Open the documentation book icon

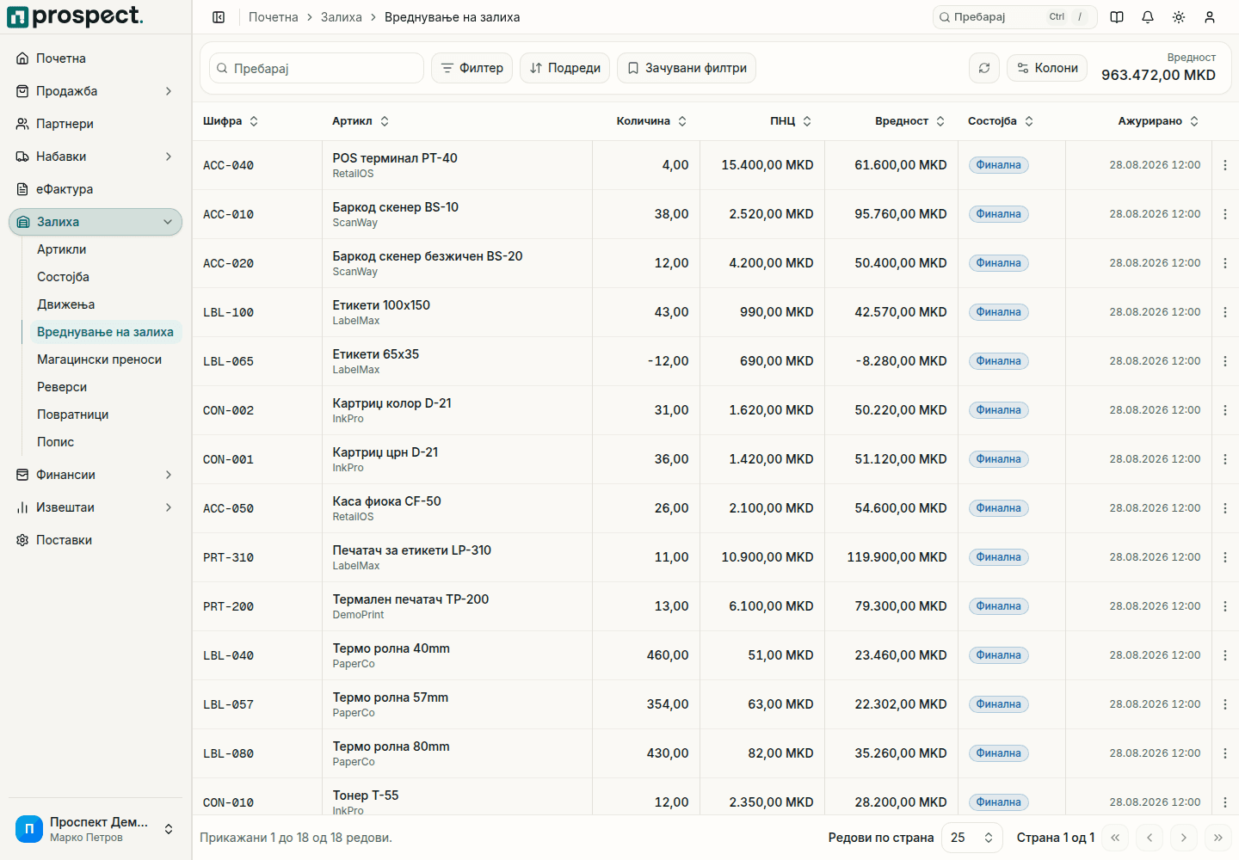[x=1117, y=17]
